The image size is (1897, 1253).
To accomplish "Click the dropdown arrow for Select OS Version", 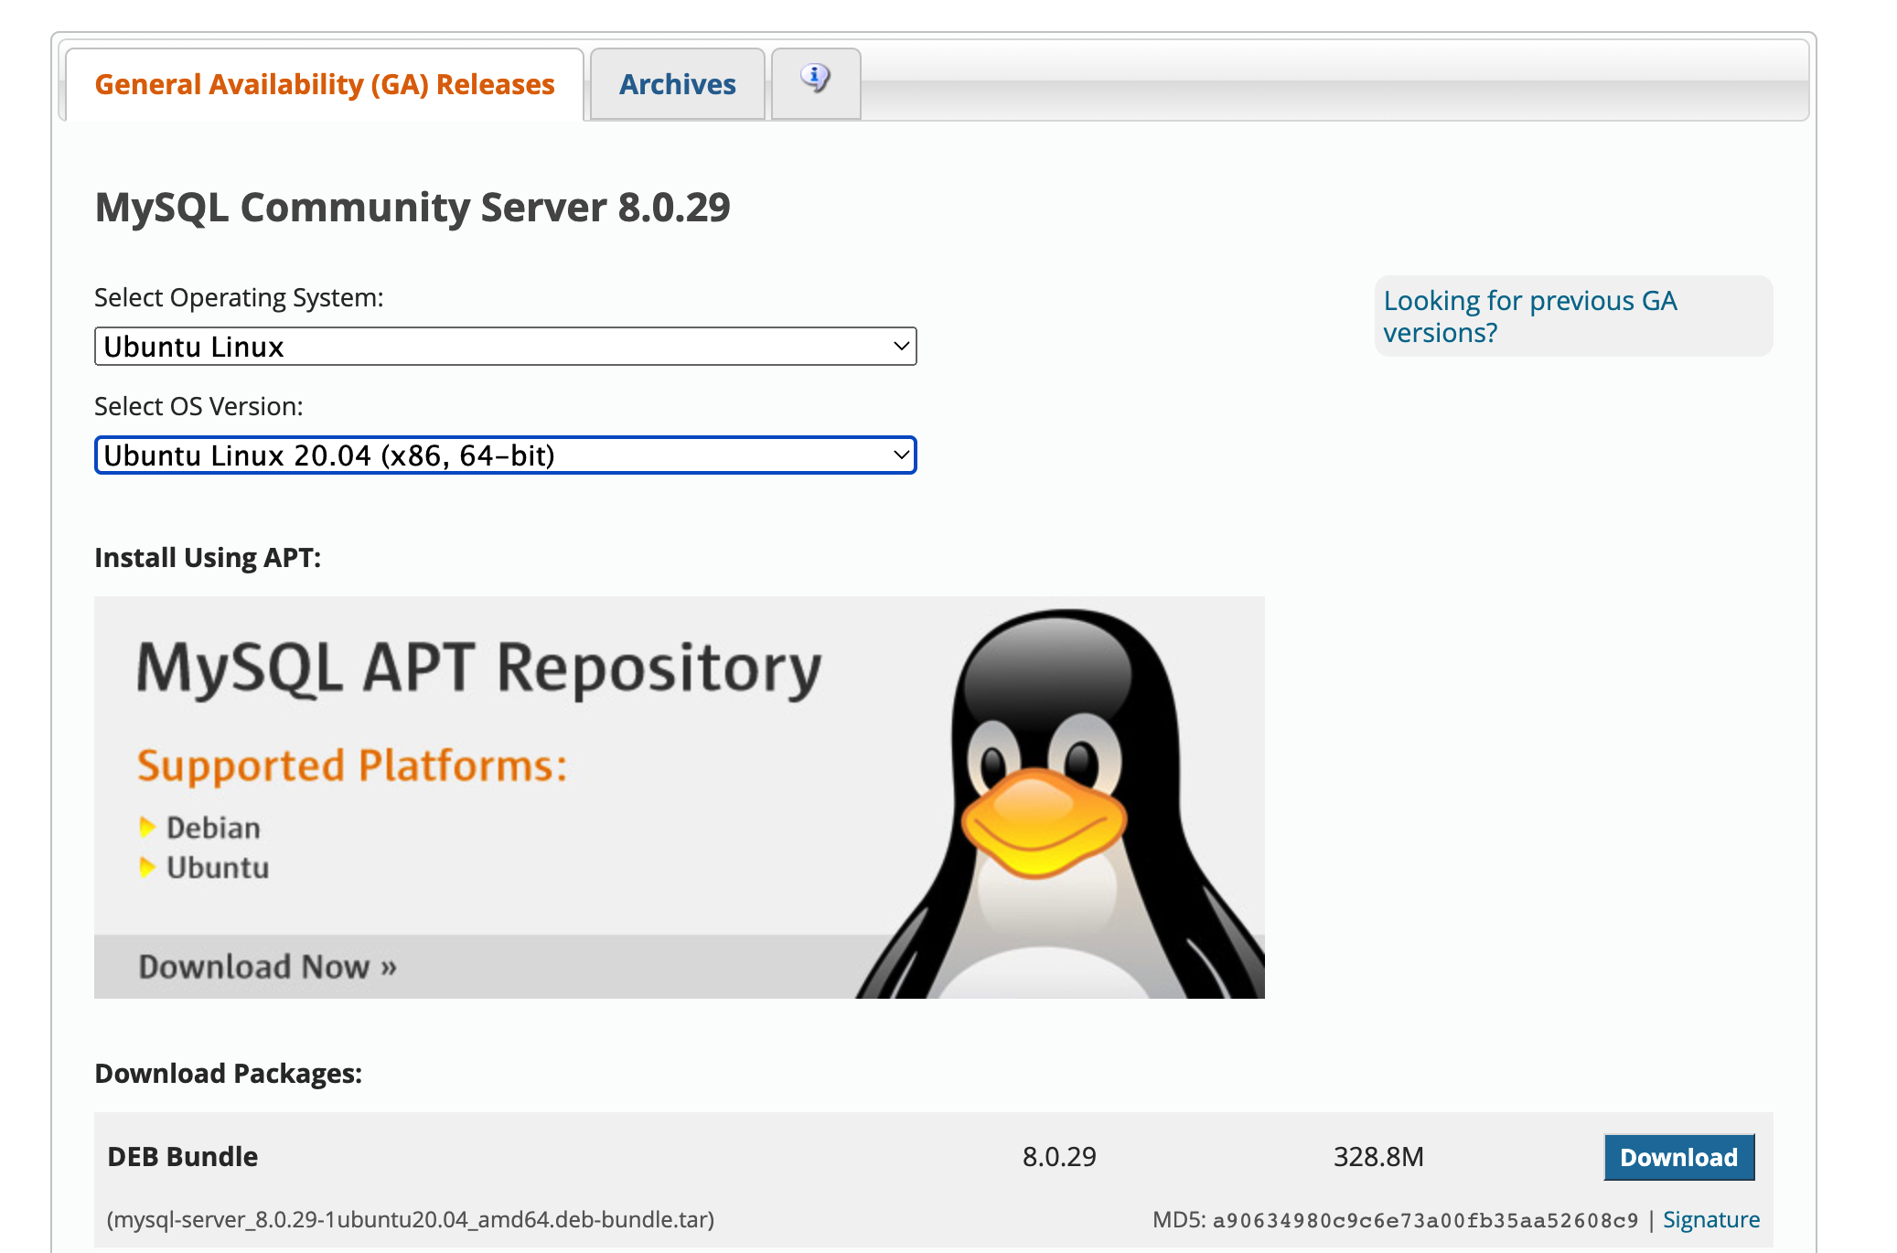I will click(x=899, y=455).
